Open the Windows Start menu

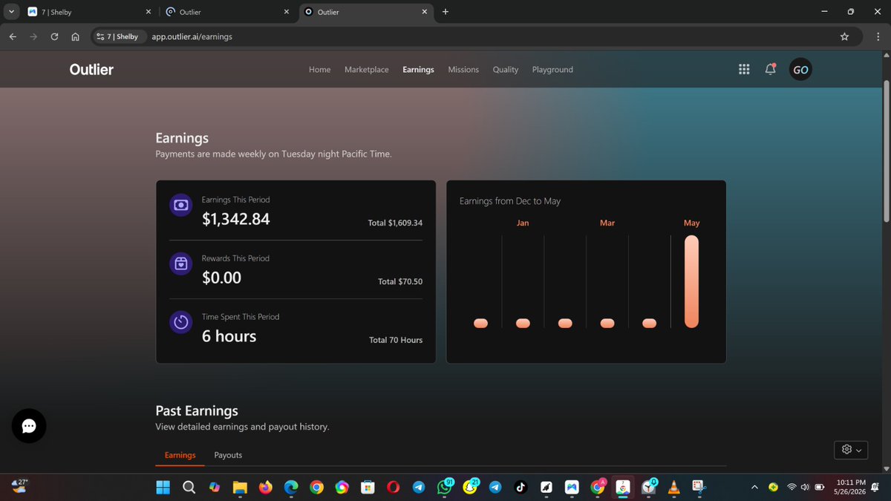coord(163,488)
